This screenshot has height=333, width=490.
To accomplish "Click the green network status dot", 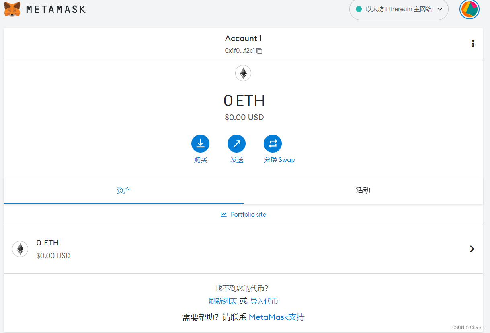I will pyautogui.click(x=359, y=9).
